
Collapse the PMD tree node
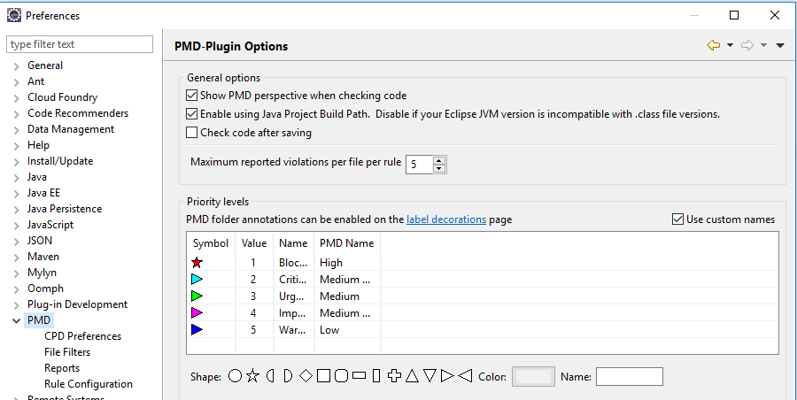pos(16,320)
